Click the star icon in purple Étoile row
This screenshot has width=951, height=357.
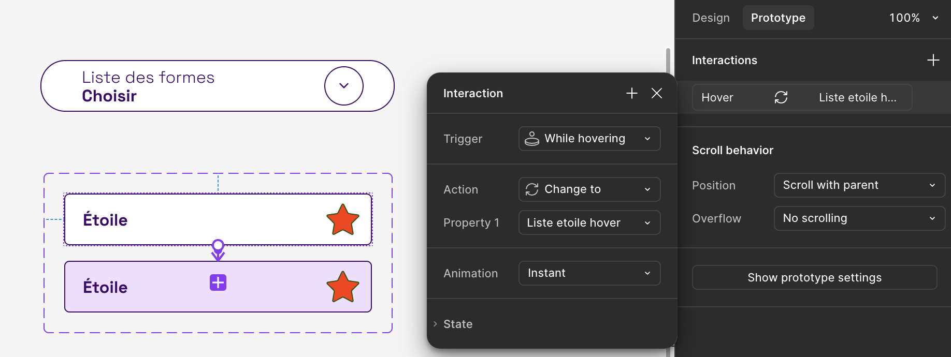342,287
